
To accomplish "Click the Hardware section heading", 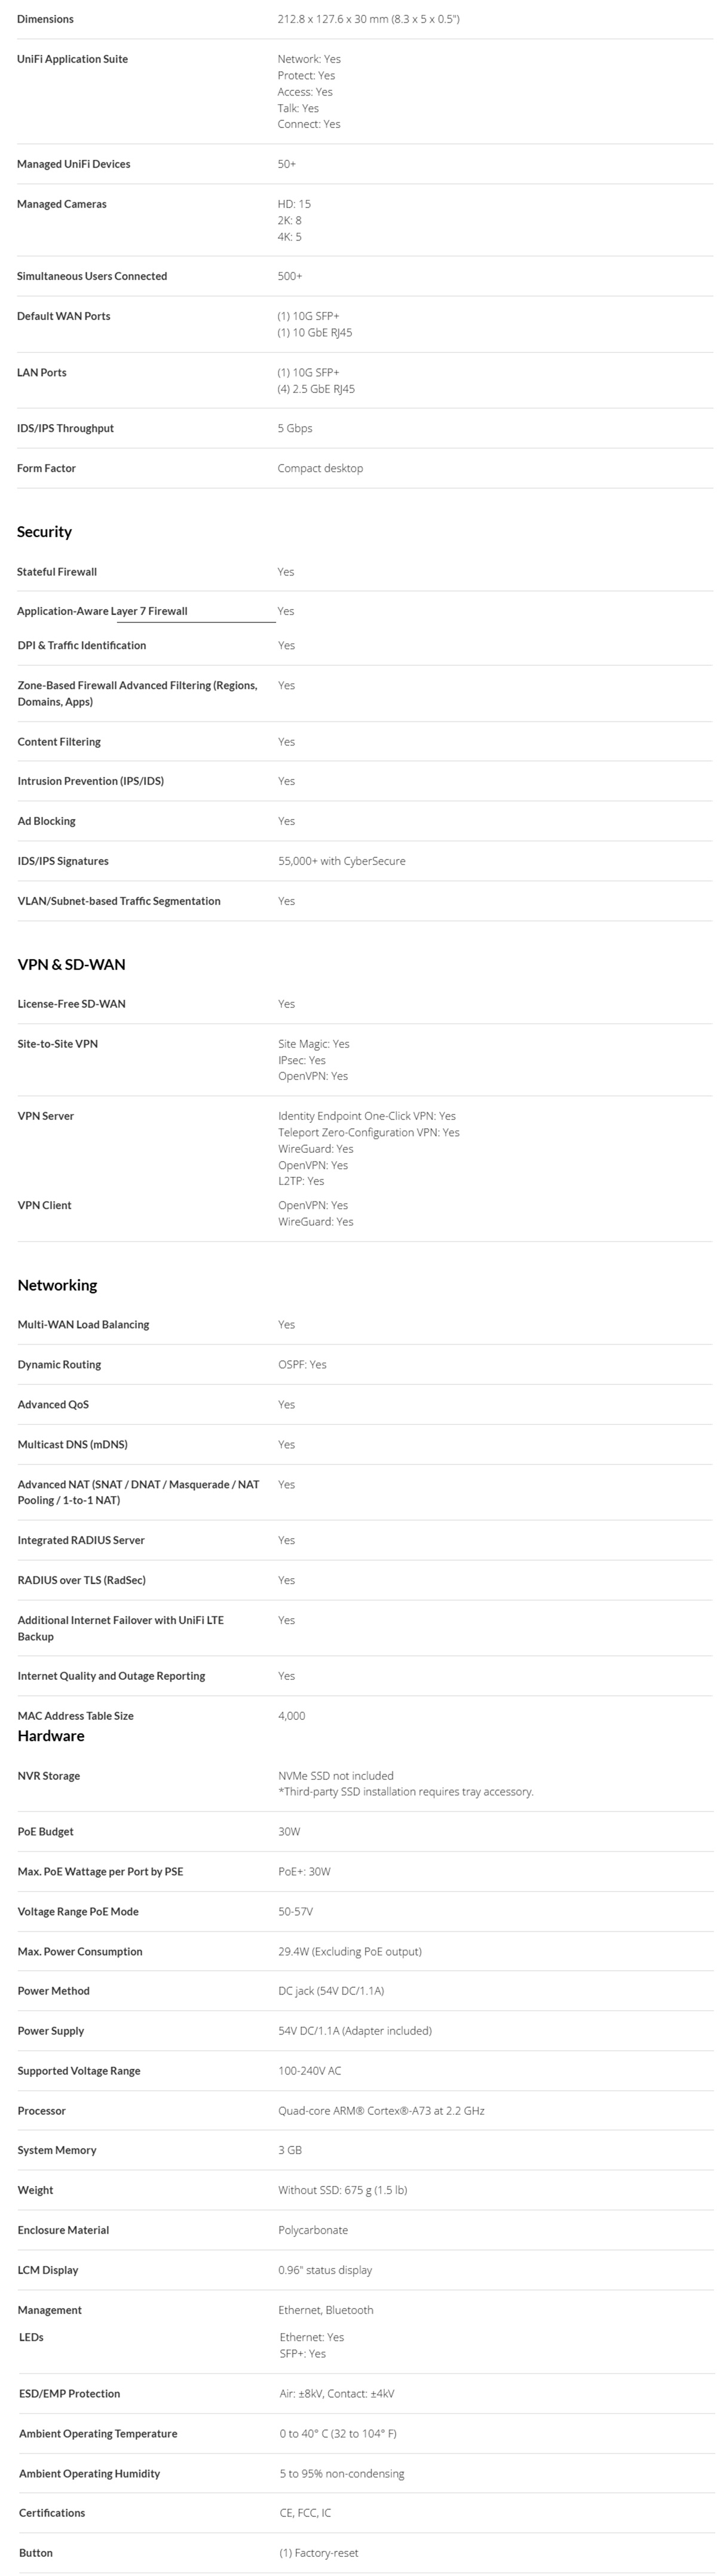I will click(x=51, y=1736).
